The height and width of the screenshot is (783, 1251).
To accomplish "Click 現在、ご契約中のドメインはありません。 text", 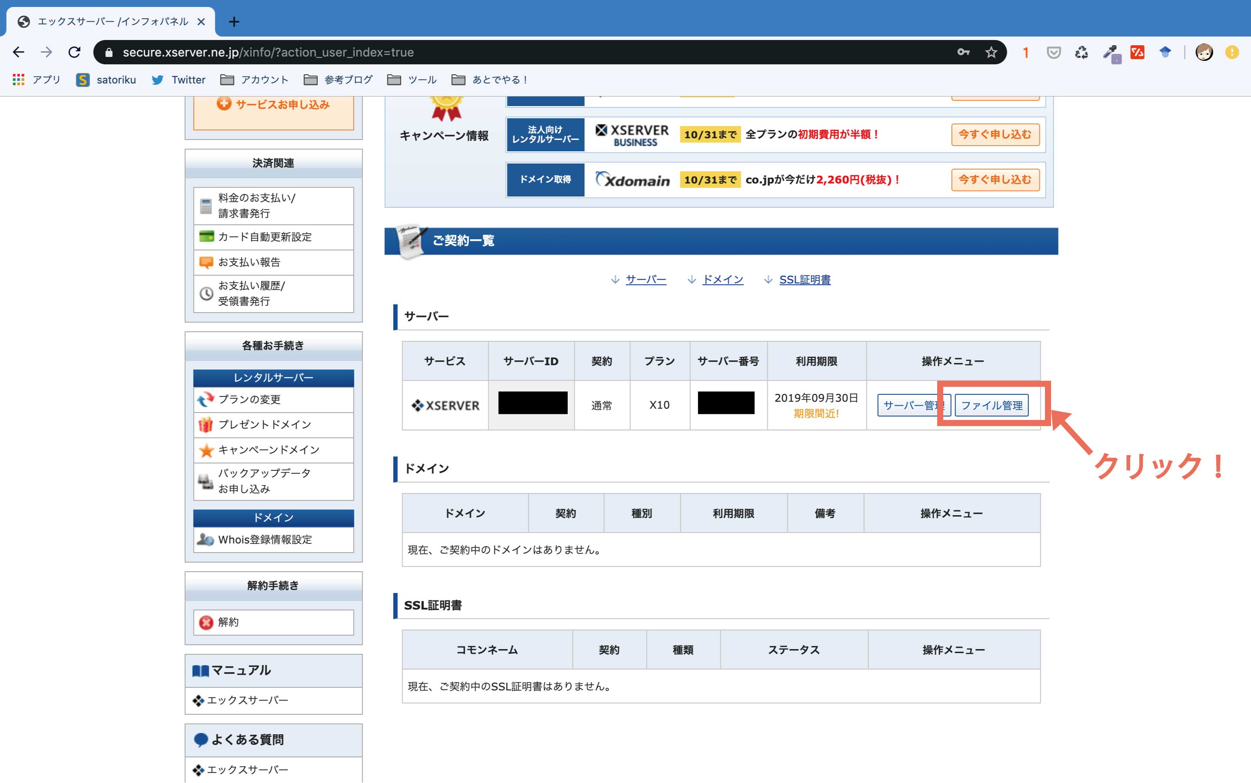I will (x=506, y=550).
